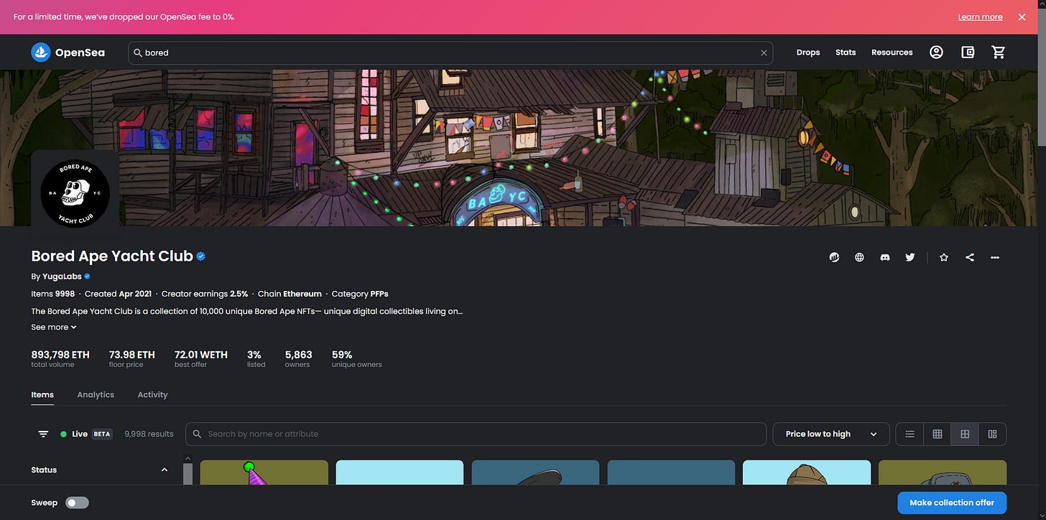Viewport: 1046px width, 520px height.
Task: Click the Bored Ape Yacht Club title
Action: coord(112,256)
